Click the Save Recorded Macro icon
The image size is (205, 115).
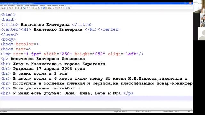click(x=69, y=8)
